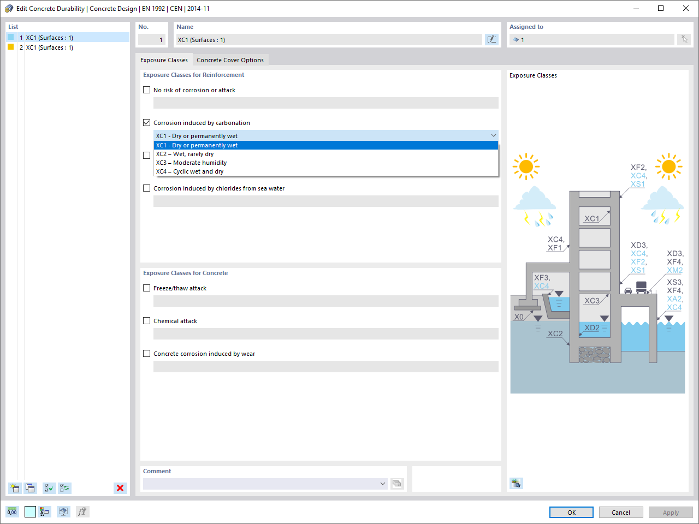Screen dimensions: 699x524
Task: Enable Freeze/thaw attack checkbox
Action: [x=146, y=288]
